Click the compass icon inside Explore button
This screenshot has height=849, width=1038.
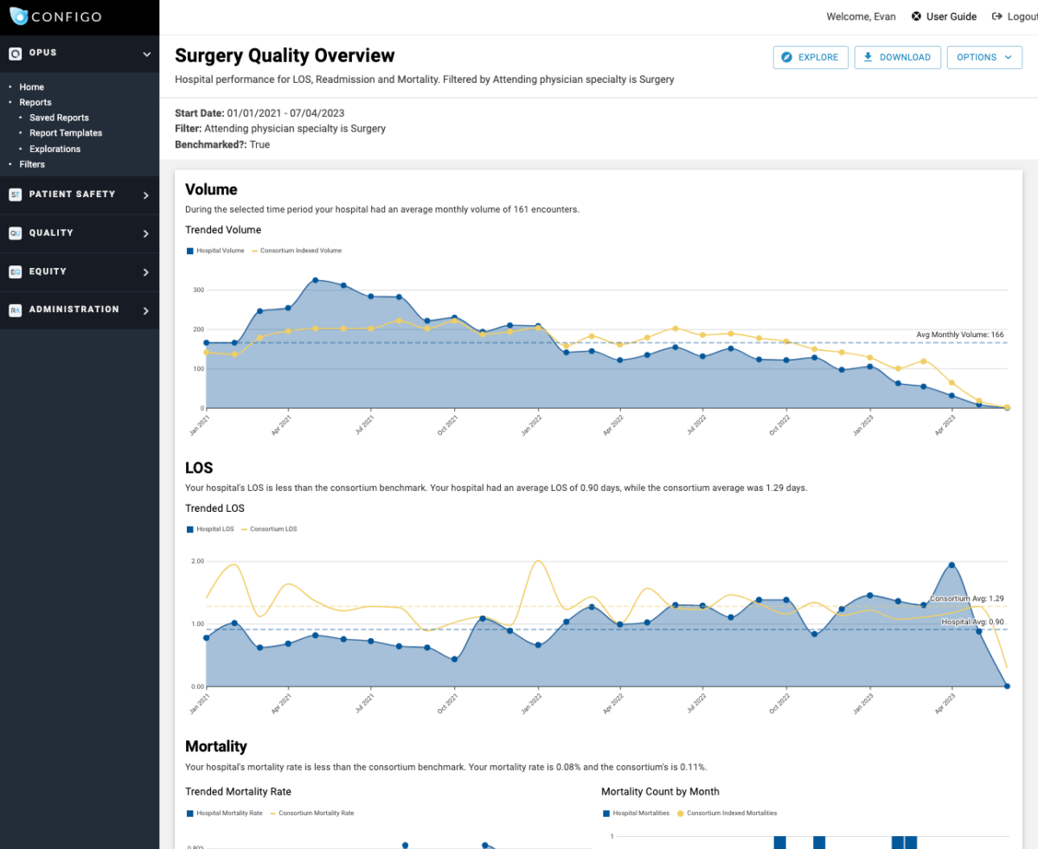[x=788, y=57]
